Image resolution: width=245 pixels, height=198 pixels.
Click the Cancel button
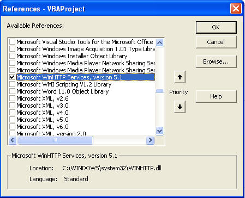point(216,42)
